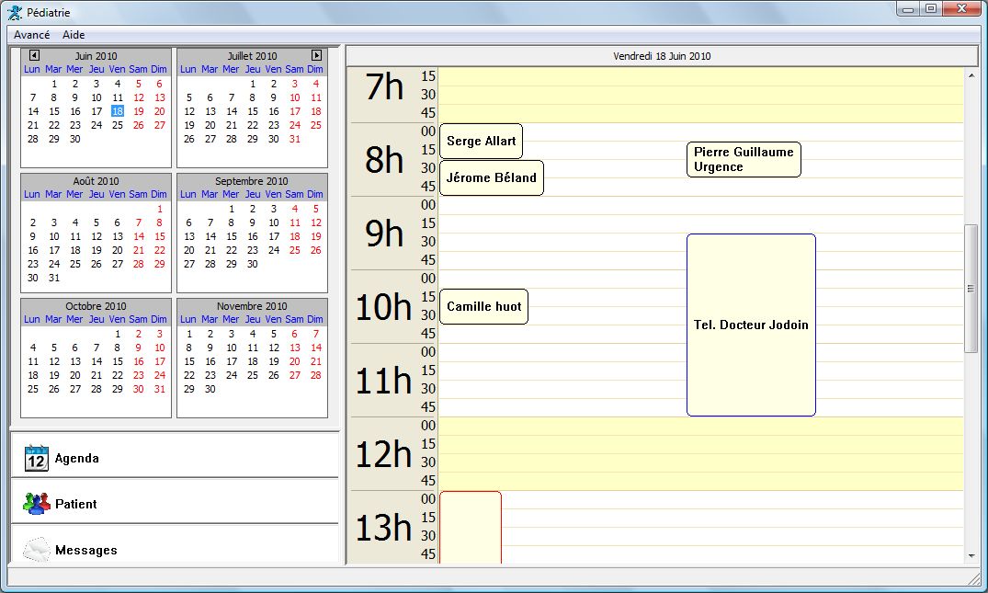Screen dimensions: 988x593
Task: Open the Patient people icon
Action: click(36, 504)
